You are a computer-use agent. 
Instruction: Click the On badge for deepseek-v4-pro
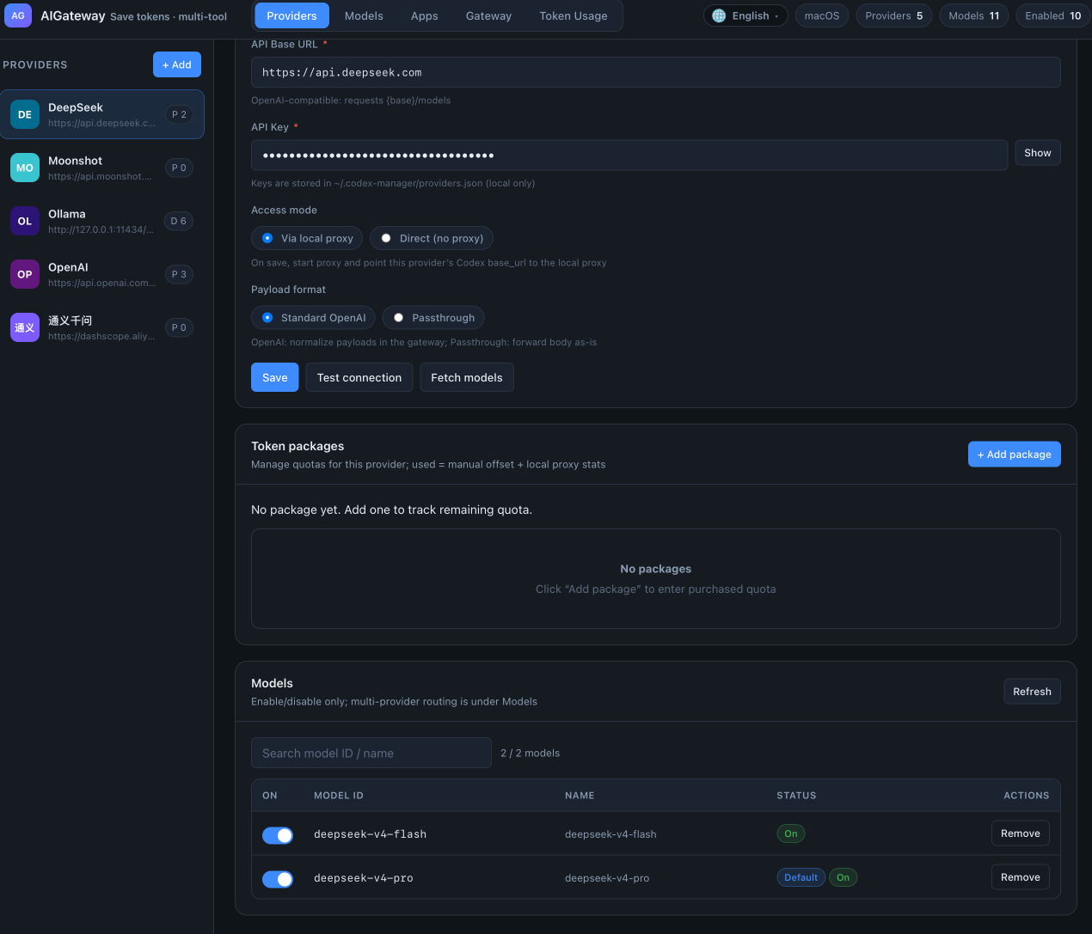(843, 877)
